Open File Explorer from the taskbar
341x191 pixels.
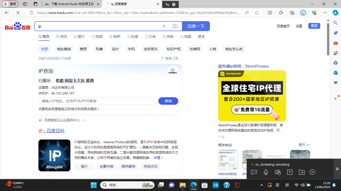coord(182,185)
